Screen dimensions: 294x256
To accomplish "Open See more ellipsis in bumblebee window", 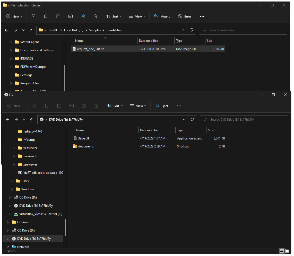I will (x=202, y=16).
